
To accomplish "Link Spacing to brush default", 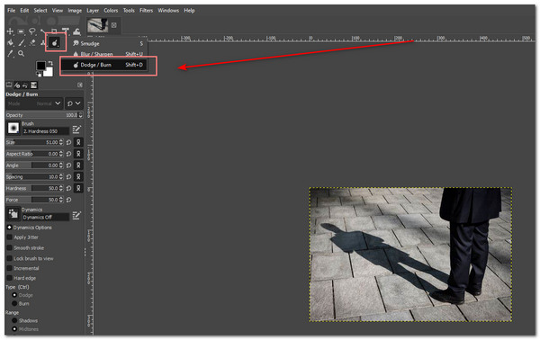I will point(78,176).
